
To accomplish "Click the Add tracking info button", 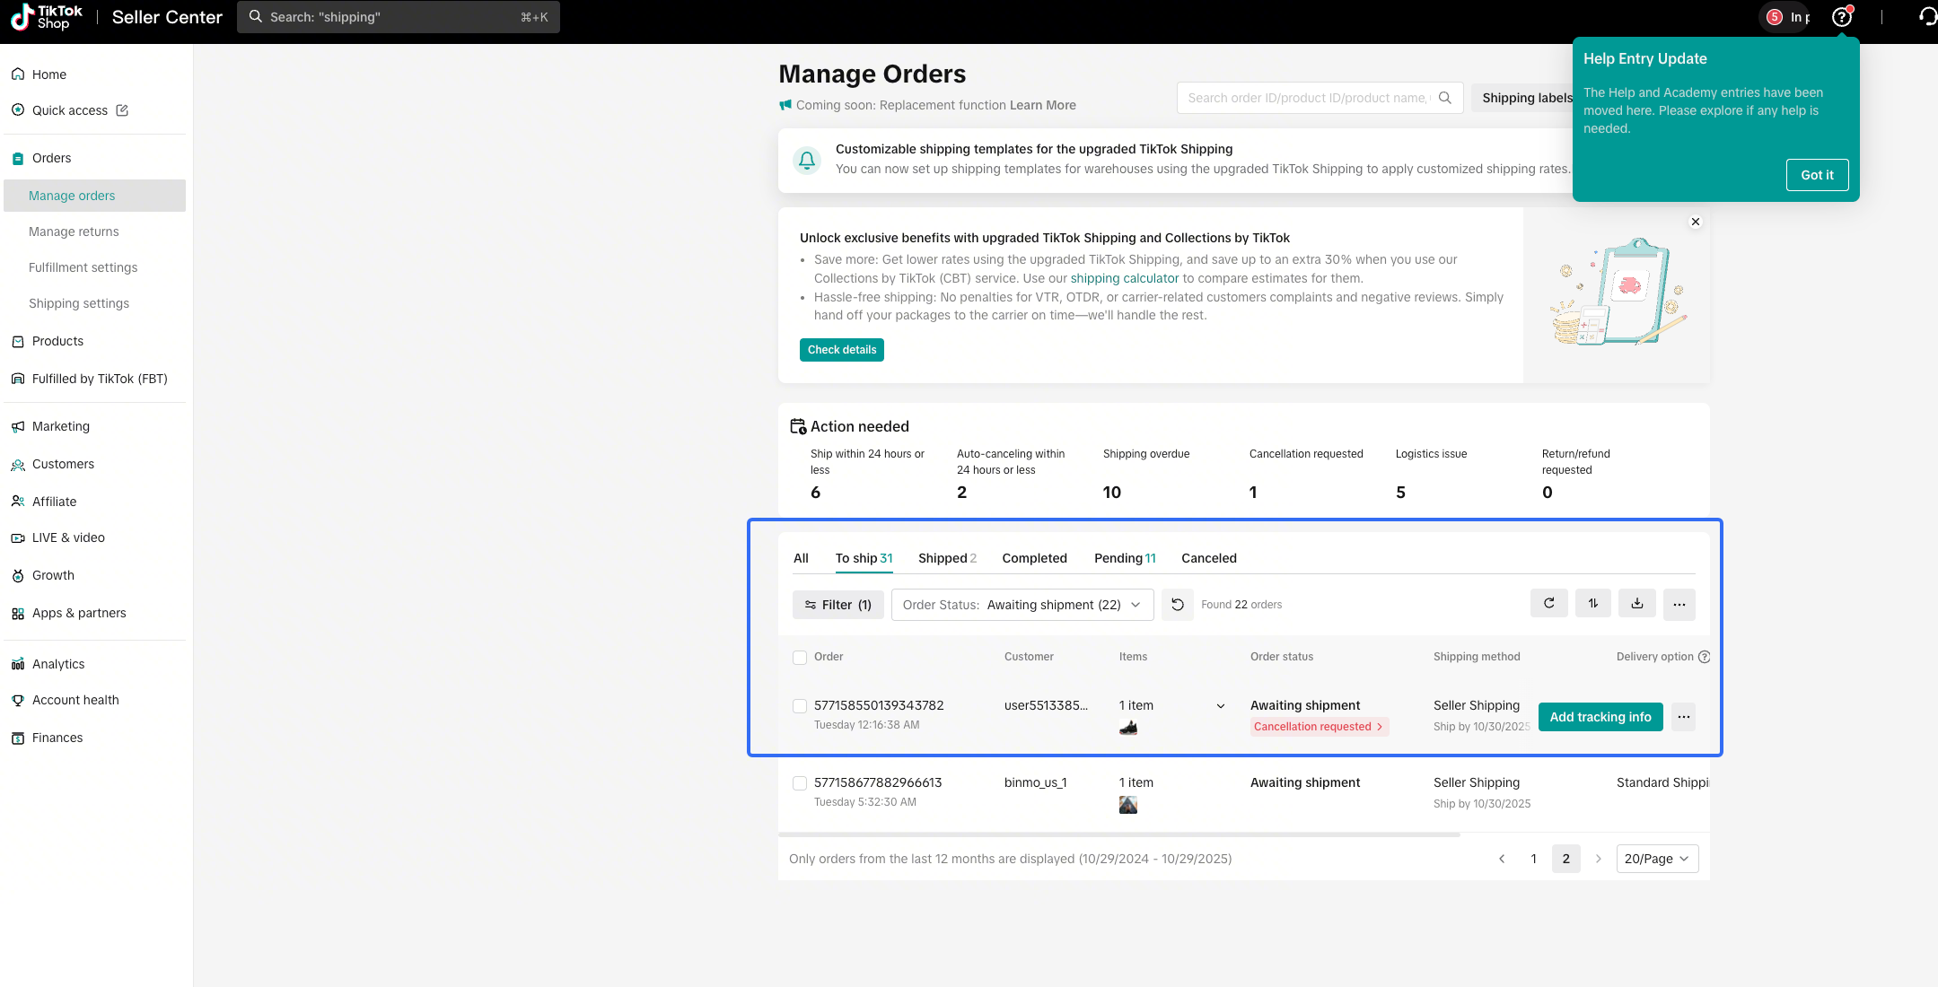I will tap(1600, 717).
